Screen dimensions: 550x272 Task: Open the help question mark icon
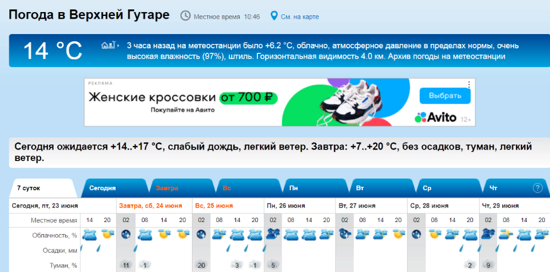537,188
